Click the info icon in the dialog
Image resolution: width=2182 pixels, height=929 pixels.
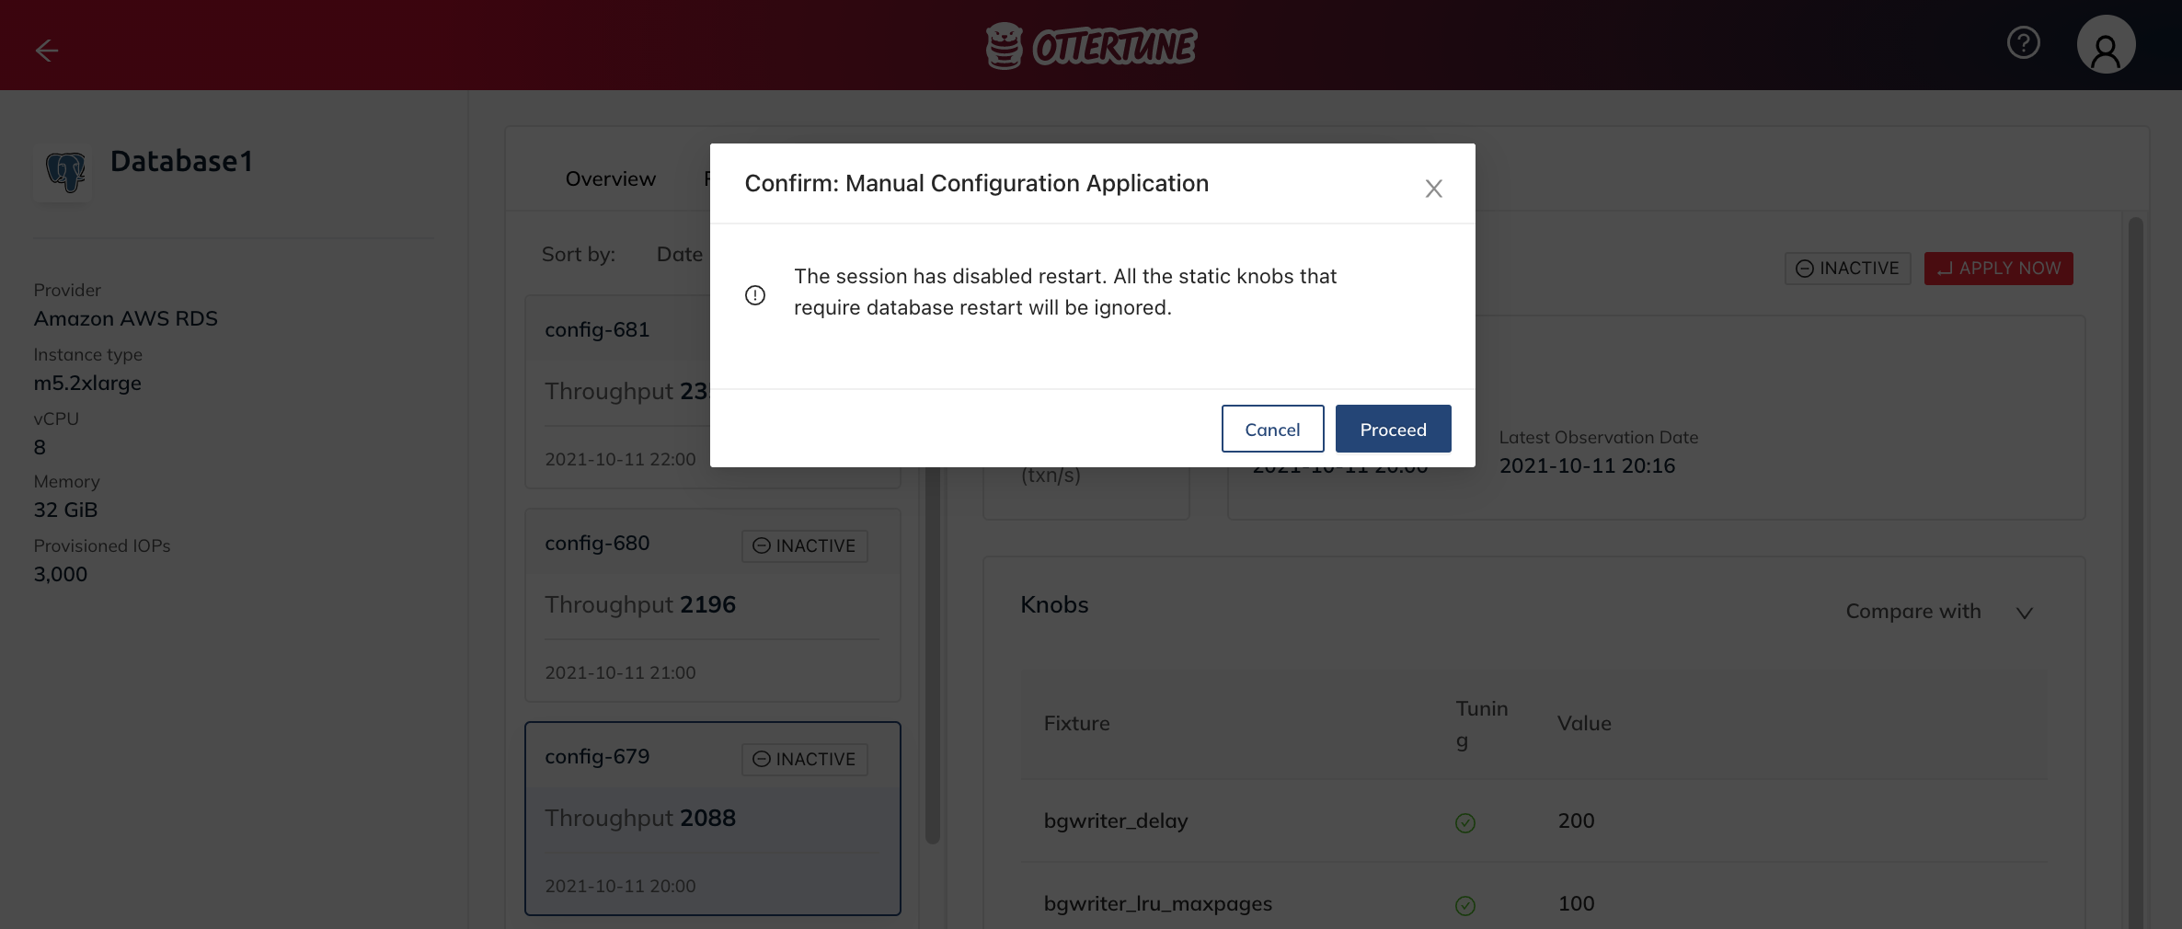[755, 295]
